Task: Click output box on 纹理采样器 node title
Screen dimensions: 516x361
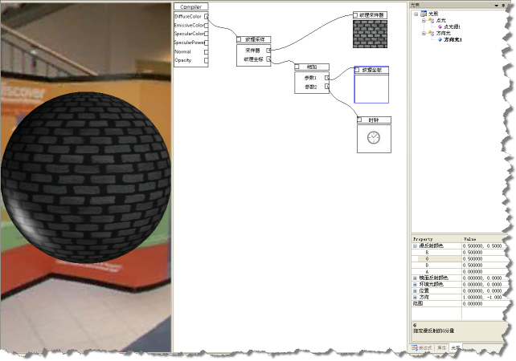Action: 355,15
